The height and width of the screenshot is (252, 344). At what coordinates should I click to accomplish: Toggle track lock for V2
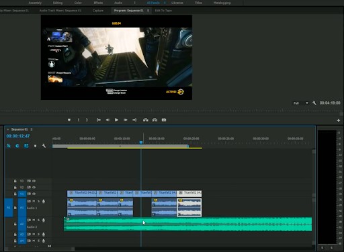tap(15, 188)
